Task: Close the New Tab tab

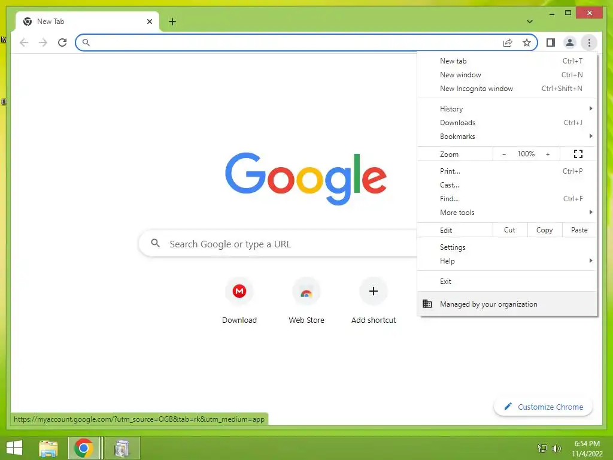Action: (149, 22)
